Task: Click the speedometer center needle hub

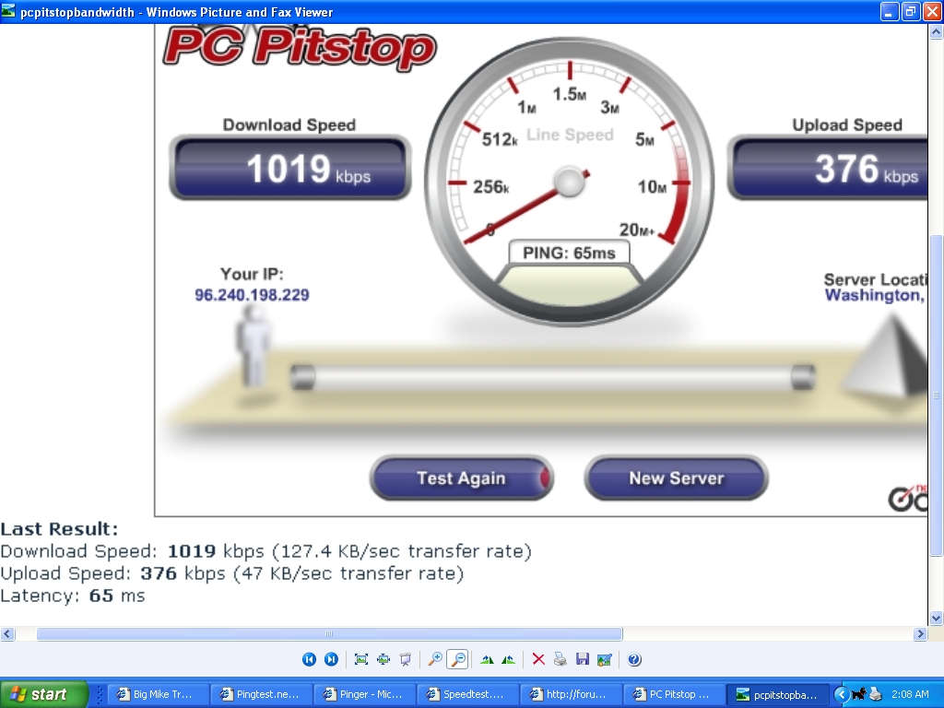Action: 569,182
